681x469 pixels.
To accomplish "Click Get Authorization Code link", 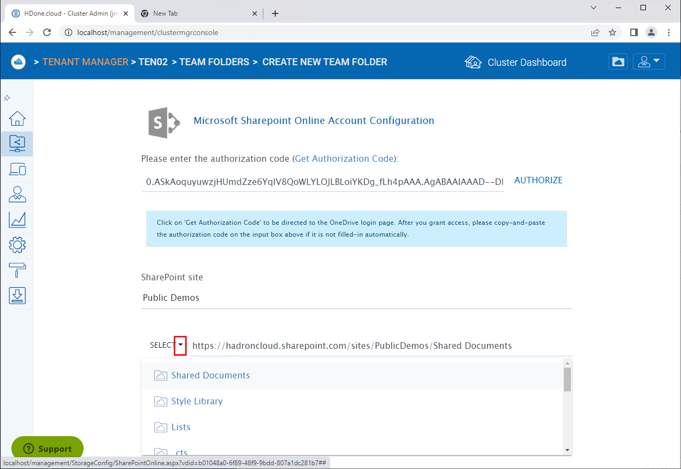I will click(x=344, y=158).
